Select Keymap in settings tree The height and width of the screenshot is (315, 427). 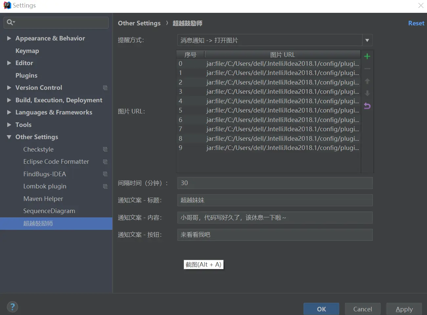(x=27, y=51)
